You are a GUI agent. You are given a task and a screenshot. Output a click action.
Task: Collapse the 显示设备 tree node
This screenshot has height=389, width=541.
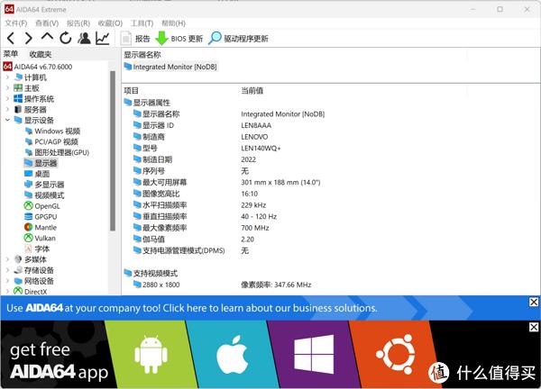click(x=7, y=120)
